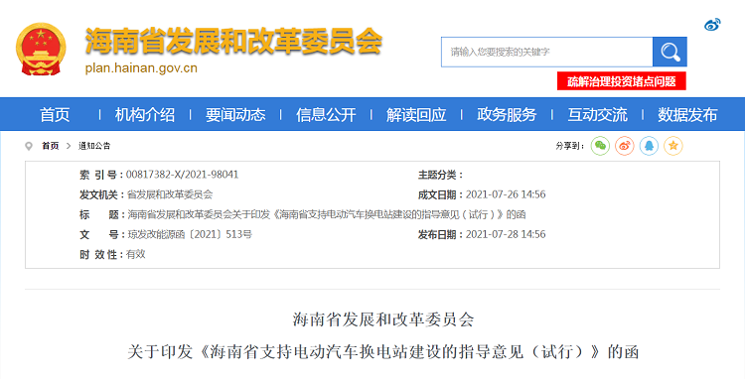Select index number 00817382-X/2021-98041

click(182, 175)
